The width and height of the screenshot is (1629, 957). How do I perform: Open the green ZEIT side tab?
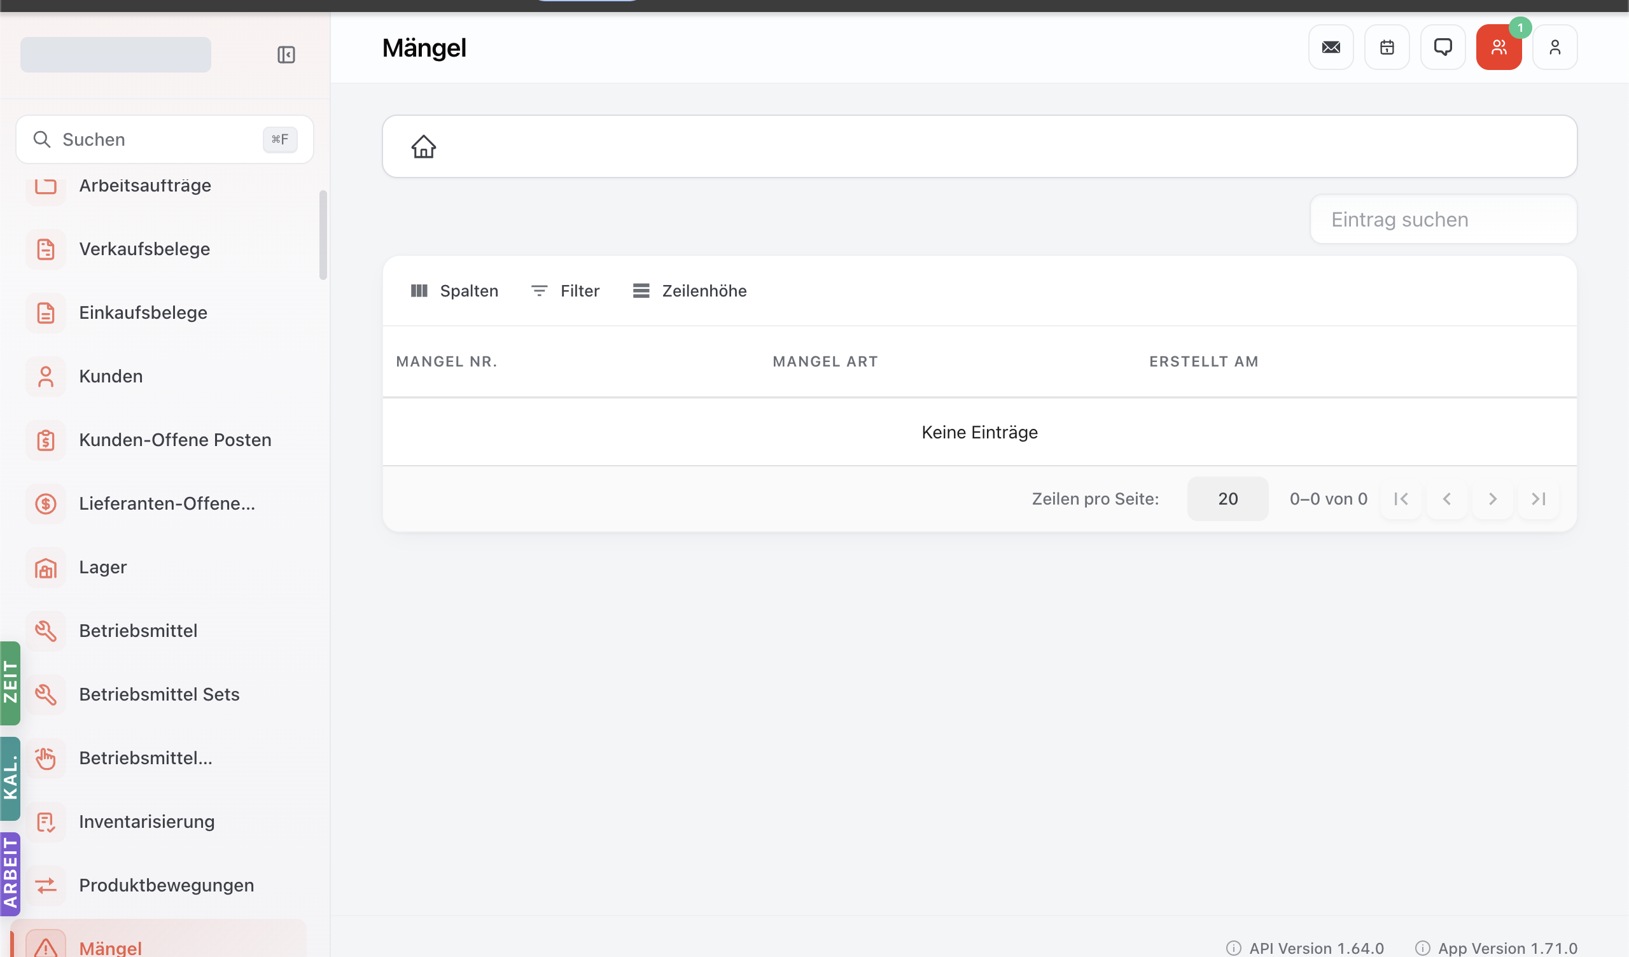(x=10, y=683)
